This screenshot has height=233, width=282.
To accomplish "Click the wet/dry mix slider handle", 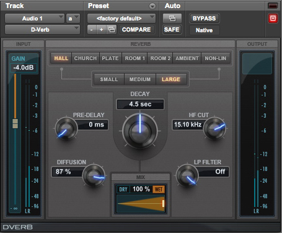I will click(x=163, y=203).
